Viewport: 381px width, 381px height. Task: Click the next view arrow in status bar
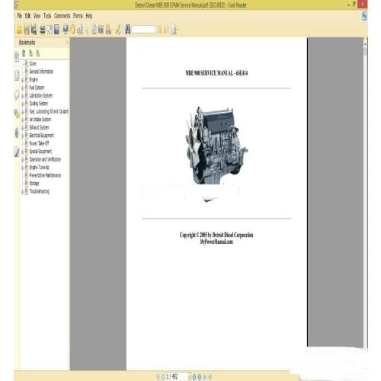pyautogui.click(x=210, y=377)
